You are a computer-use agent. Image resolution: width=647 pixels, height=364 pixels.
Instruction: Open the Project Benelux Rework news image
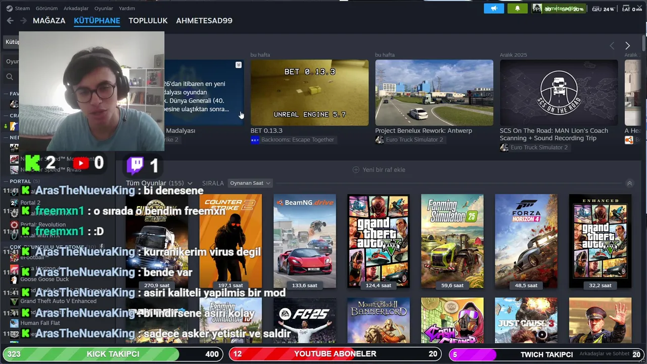(434, 93)
